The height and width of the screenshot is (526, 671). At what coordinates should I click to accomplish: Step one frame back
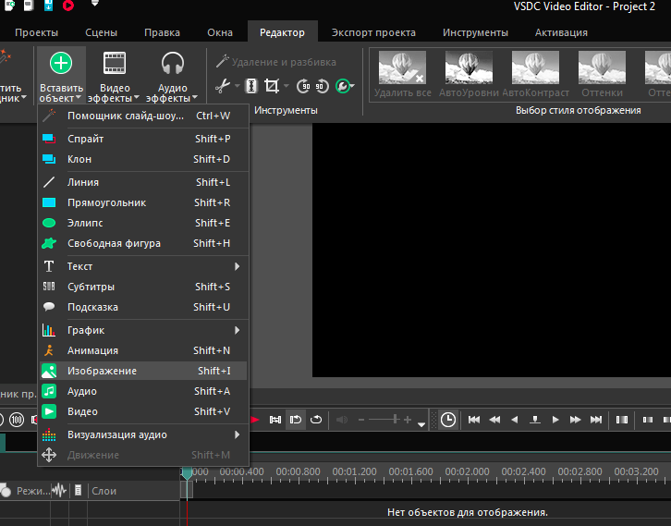click(x=515, y=420)
